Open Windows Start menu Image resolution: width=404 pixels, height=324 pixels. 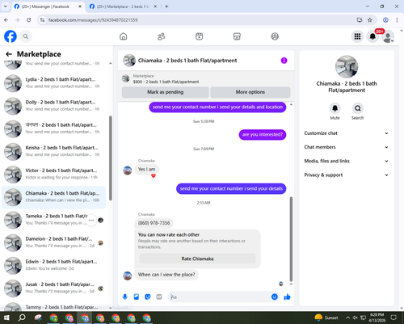pos(6,318)
